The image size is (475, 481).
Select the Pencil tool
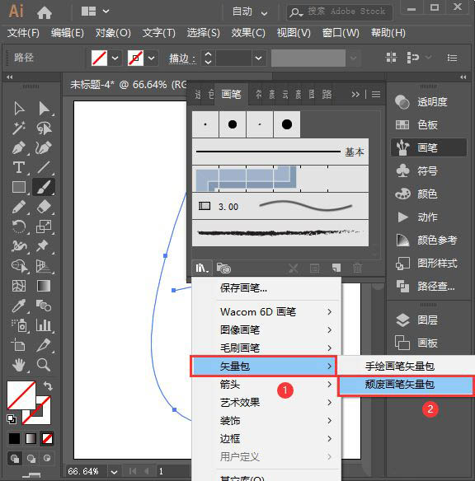pos(19,207)
